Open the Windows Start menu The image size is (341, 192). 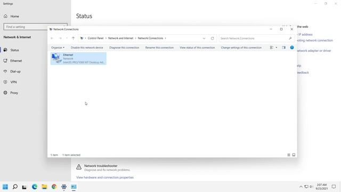[x=5, y=187]
